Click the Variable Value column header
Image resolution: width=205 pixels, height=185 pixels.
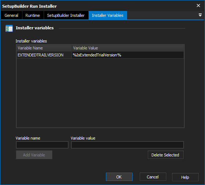click(x=128, y=48)
